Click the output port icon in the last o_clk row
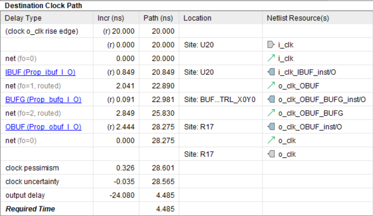Screen dimensions: 373x216 [x=271, y=154]
